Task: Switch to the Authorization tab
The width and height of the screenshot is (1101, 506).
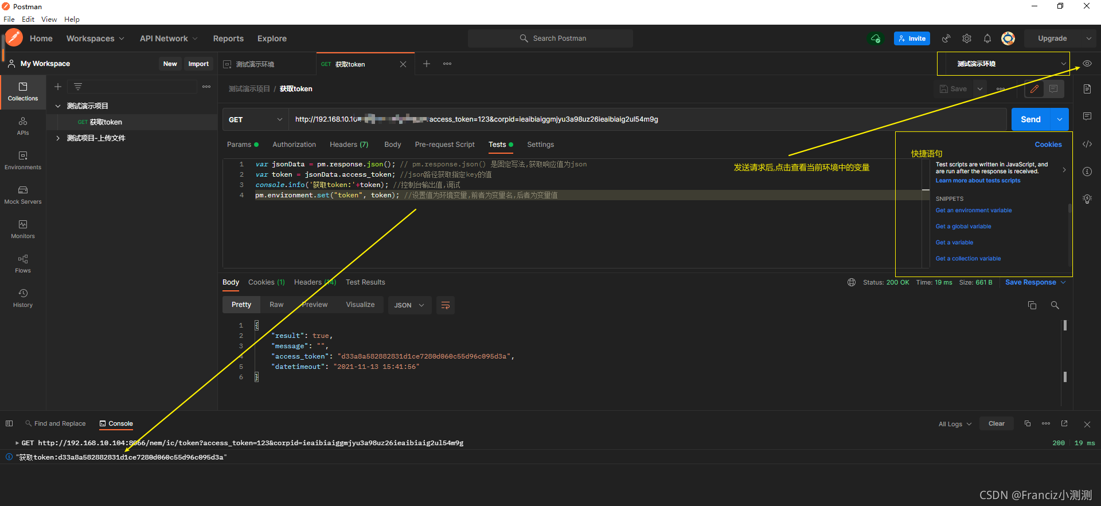Action: (294, 145)
